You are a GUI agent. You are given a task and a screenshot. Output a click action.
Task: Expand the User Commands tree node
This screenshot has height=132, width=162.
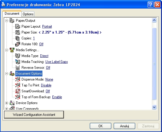[x=6, y=108]
